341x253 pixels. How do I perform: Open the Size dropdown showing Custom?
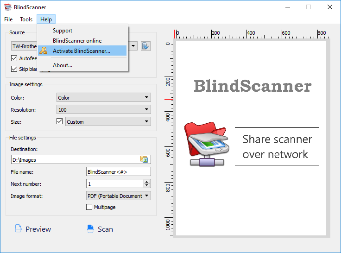tap(108, 121)
